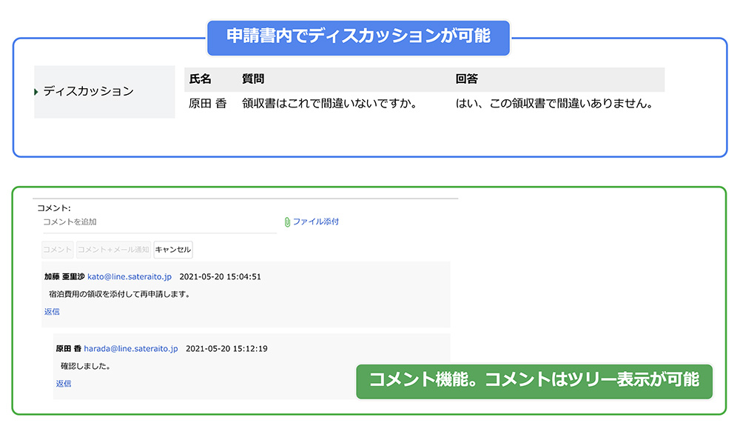Click the green コメント機能 banner
The height and width of the screenshot is (423, 740).
(x=534, y=381)
